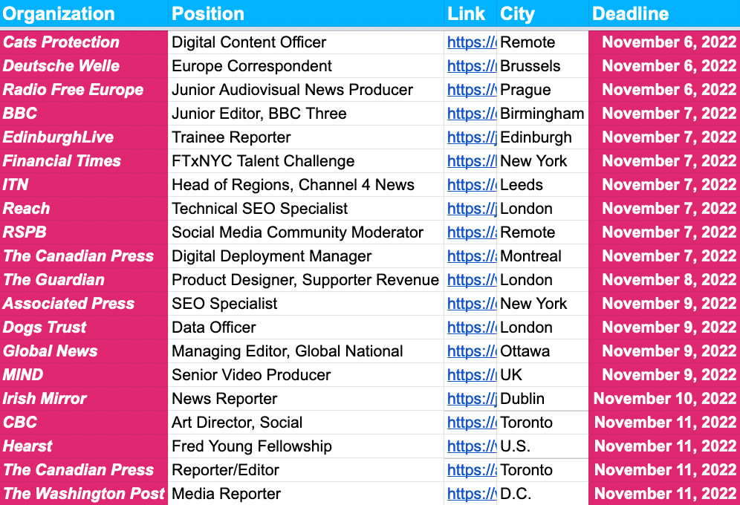Image resolution: width=740 pixels, height=505 pixels.
Task: Select the D.C. city cell
Action: (x=542, y=494)
